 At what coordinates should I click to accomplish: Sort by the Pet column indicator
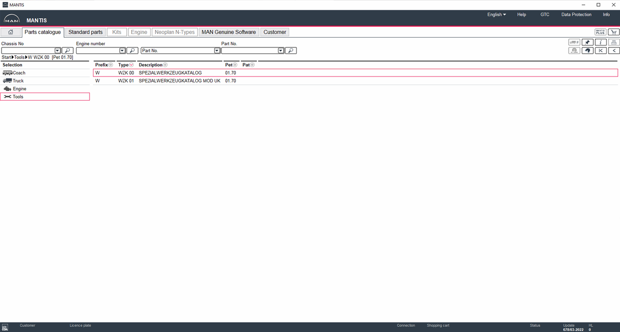235,65
